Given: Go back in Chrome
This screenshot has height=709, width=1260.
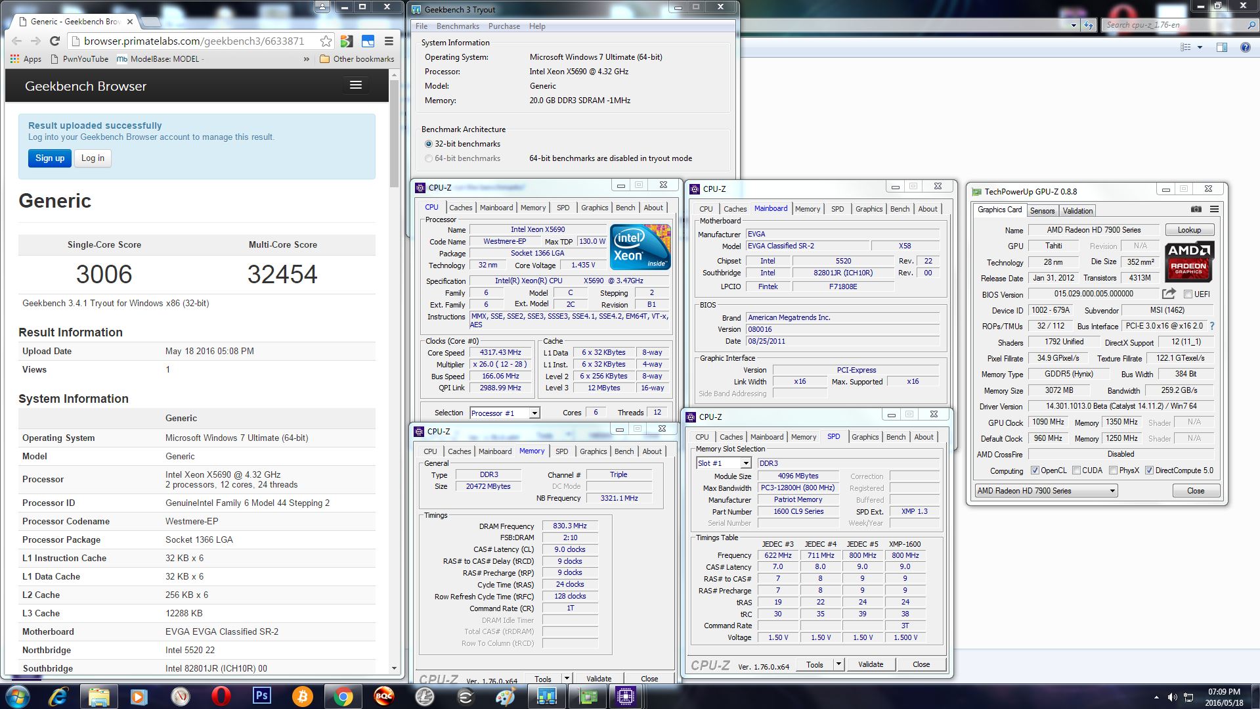Looking at the screenshot, I should click(x=17, y=41).
